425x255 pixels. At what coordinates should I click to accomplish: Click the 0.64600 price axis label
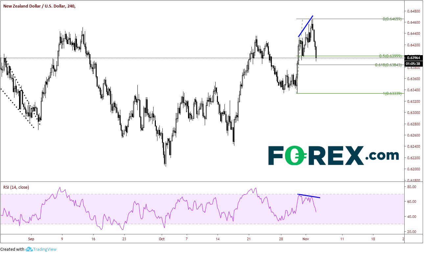click(x=413, y=22)
